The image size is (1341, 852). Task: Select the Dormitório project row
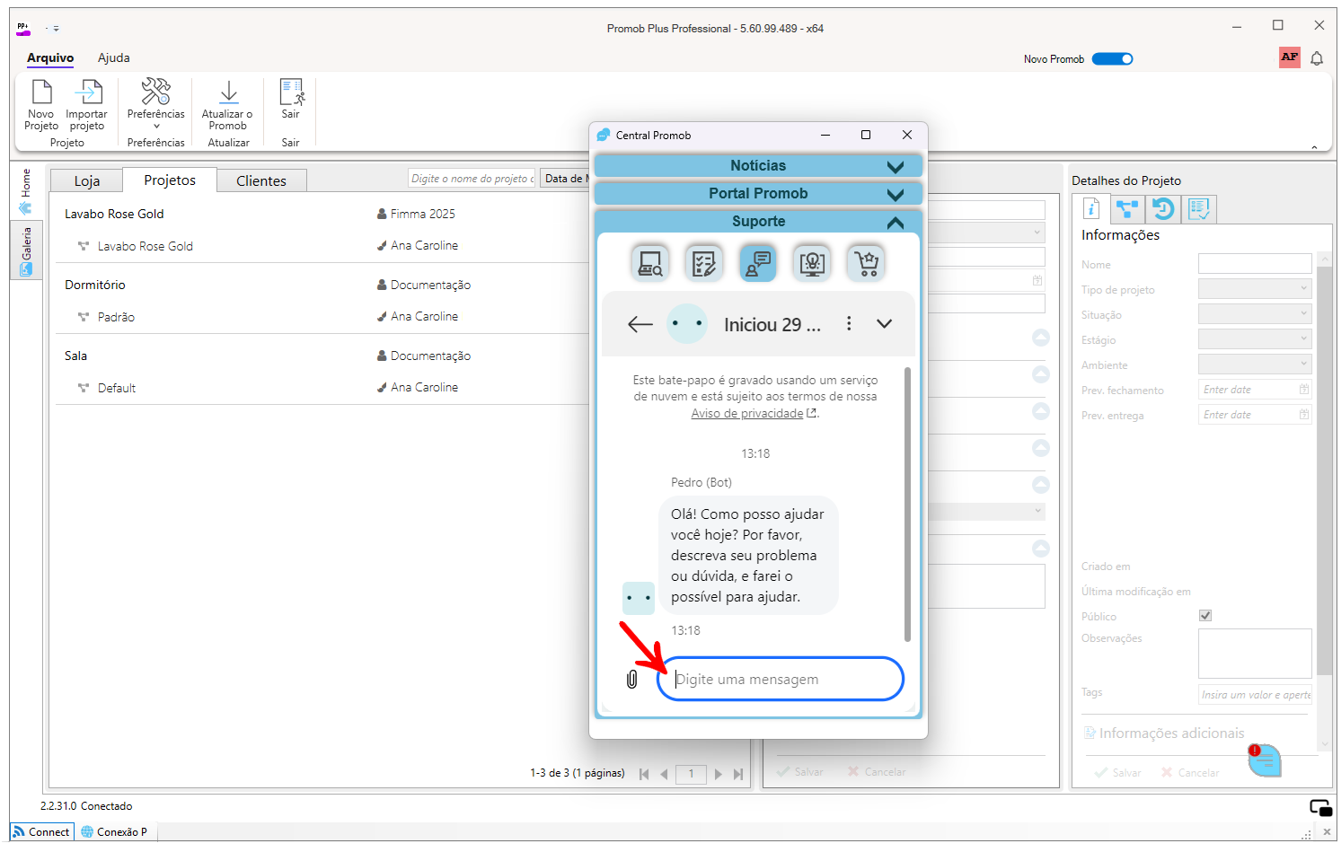(322, 285)
